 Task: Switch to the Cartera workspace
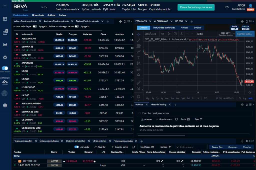click(62, 15)
